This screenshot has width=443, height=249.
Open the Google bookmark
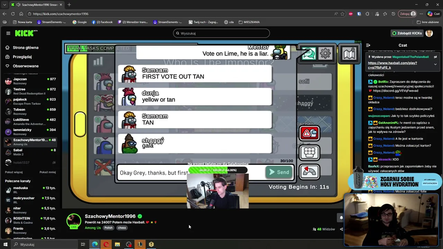[80, 22]
